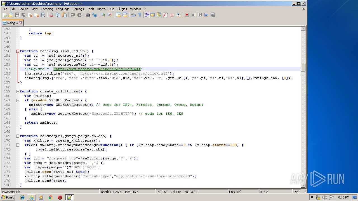Open the View menu
Screen dimensions: 358x201
click(x=34, y=9)
